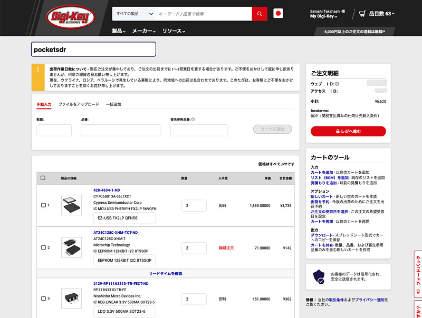Click the 見積もりを追加 link
The width and height of the screenshot is (422, 318).
324,183
